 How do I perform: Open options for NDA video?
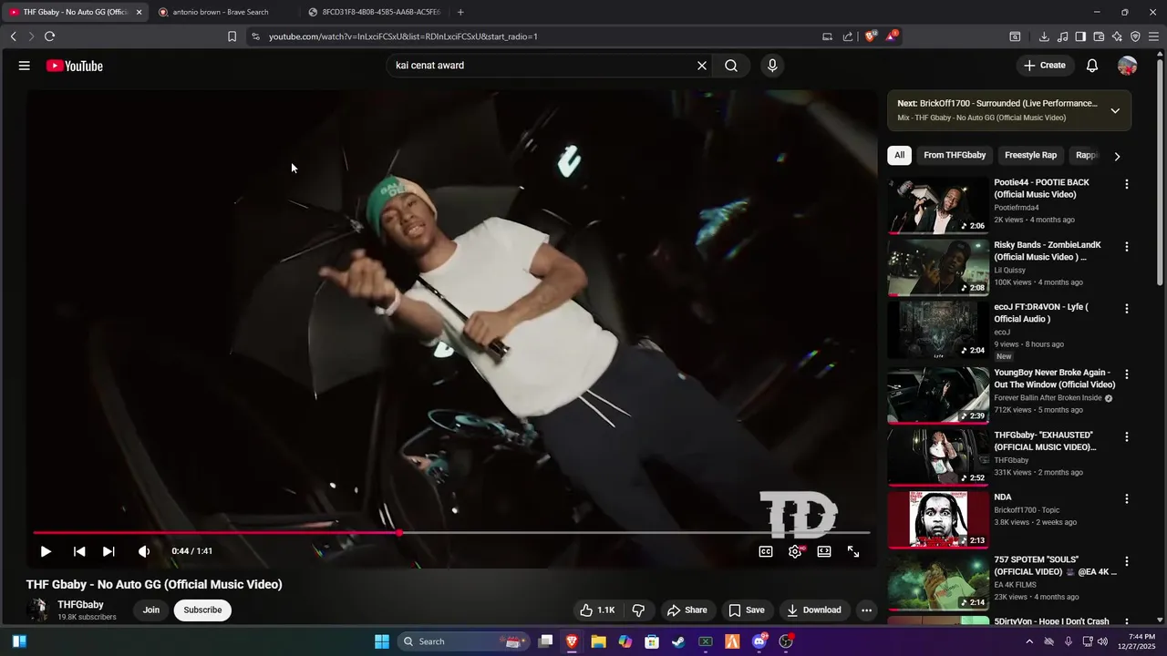point(1127,499)
